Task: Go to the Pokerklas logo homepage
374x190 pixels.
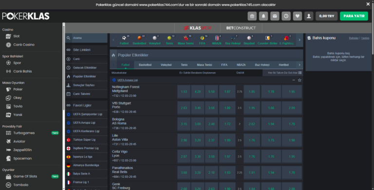Action: tap(26, 16)
